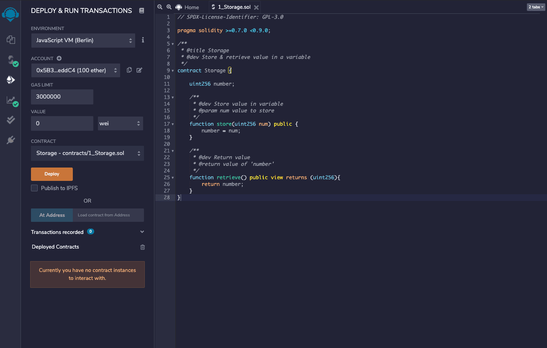Screen dimensions: 547x348
Task: Click the Gas Limit input field
Action: pyautogui.click(x=62, y=97)
